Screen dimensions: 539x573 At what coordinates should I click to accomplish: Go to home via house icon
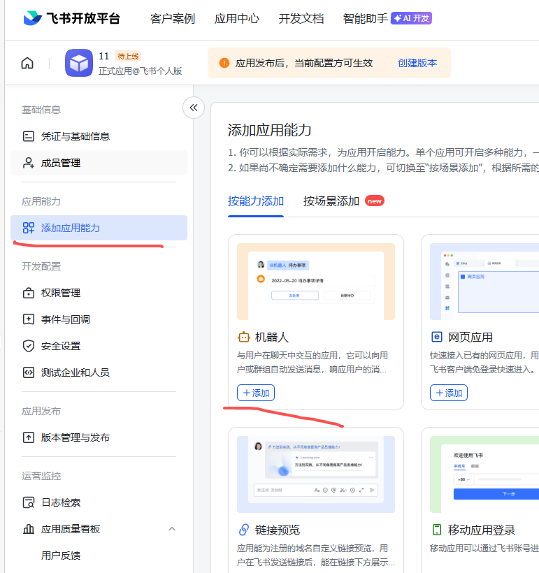(x=27, y=63)
